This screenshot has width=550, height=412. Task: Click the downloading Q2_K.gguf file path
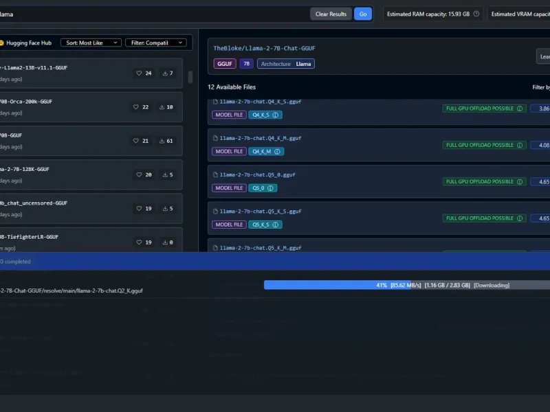[x=71, y=290]
